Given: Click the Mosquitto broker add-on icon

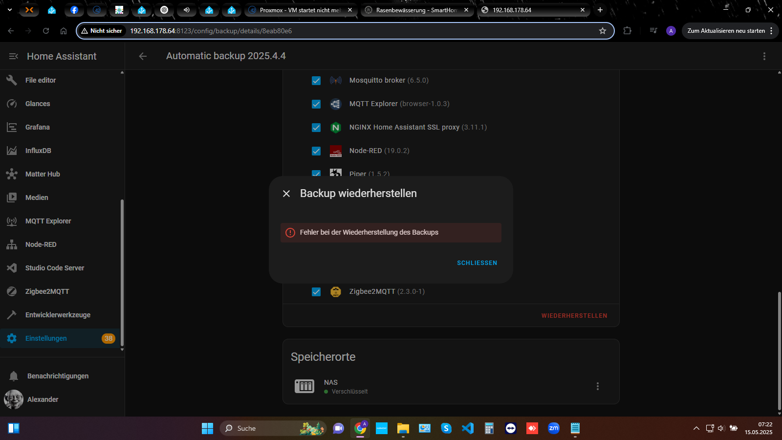Looking at the screenshot, I should (x=336, y=80).
